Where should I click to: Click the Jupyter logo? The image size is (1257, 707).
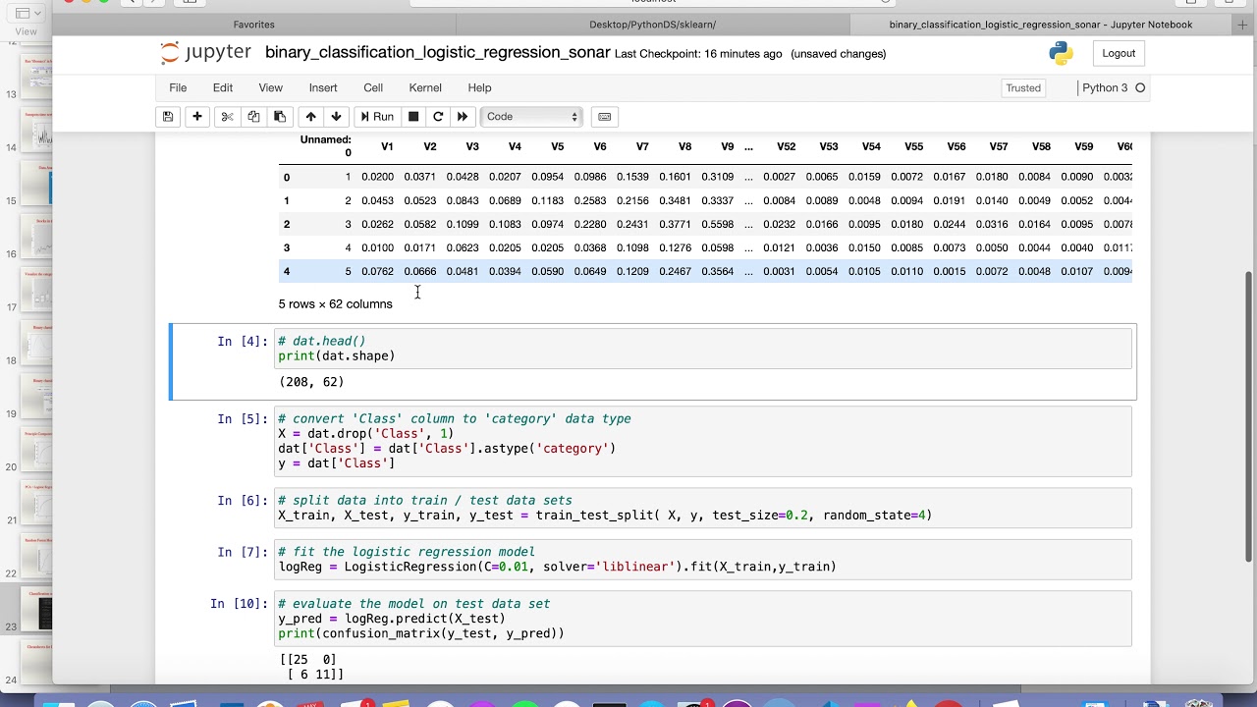coord(205,53)
